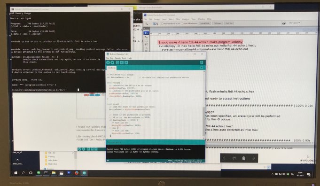Click the New sketch icon in Arduino
This screenshot has height=186, width=320.
pyautogui.click(x=117, y=62)
